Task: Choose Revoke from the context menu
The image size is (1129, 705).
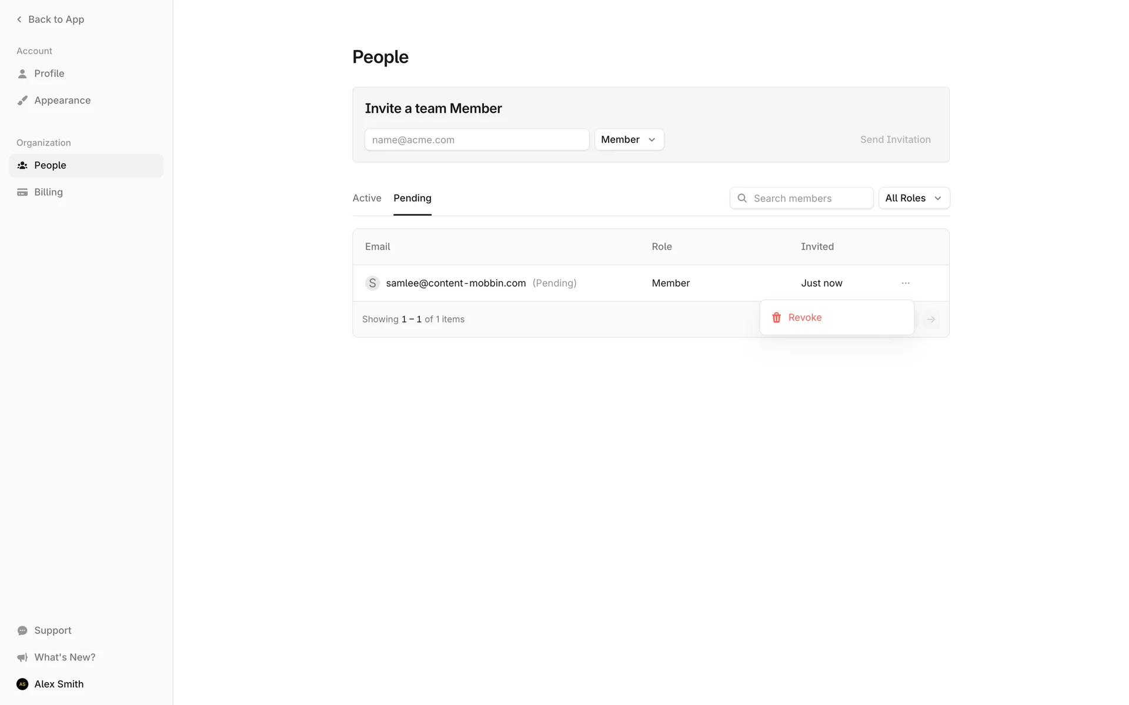Action: tap(805, 318)
